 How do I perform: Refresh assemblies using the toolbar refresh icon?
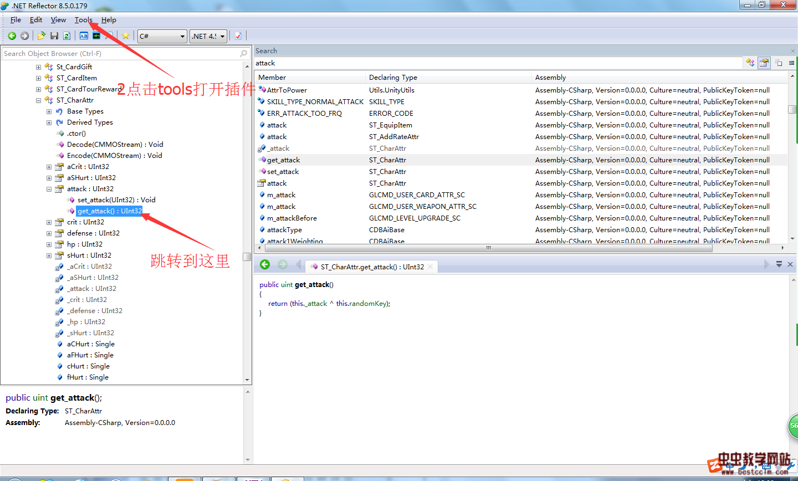[x=66, y=36]
